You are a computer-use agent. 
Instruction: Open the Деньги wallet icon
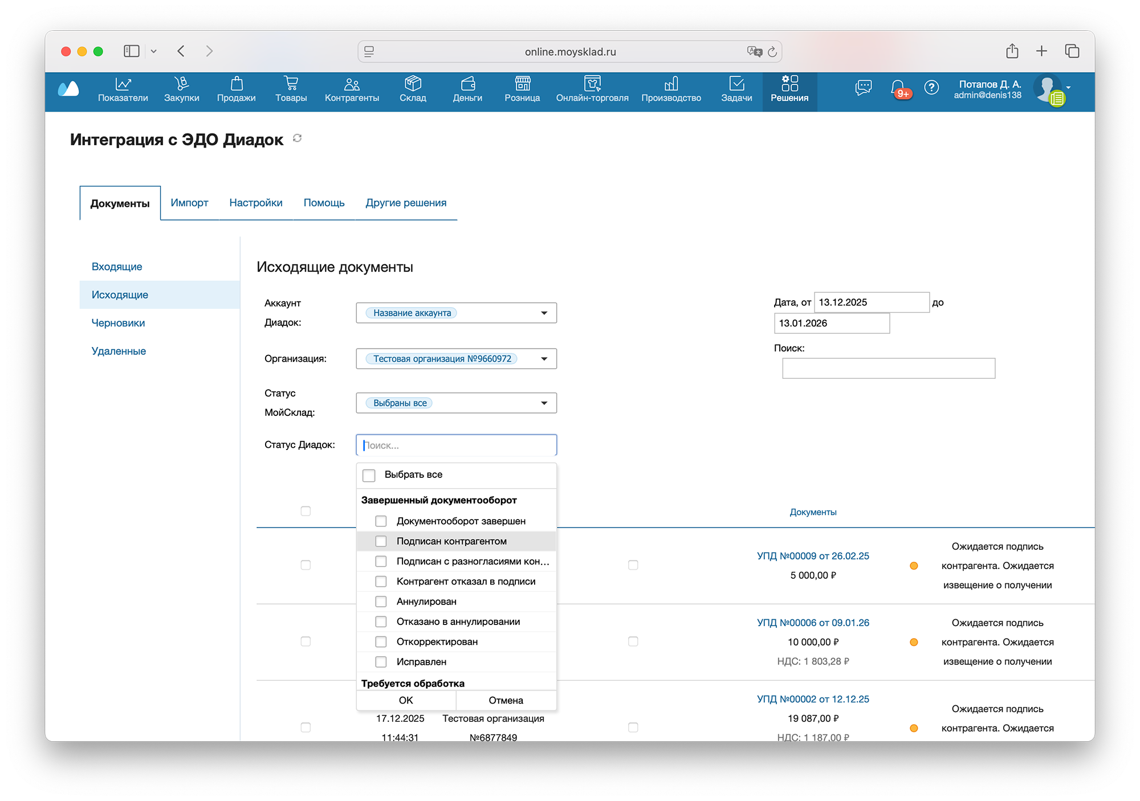point(467,84)
